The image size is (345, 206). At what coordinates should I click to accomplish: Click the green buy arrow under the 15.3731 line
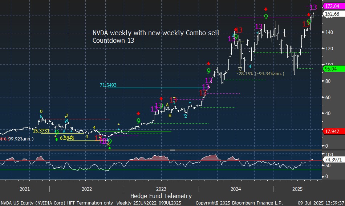(57, 139)
